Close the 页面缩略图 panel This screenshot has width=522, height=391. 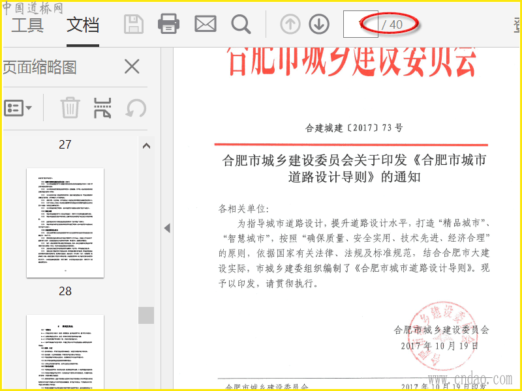[132, 66]
